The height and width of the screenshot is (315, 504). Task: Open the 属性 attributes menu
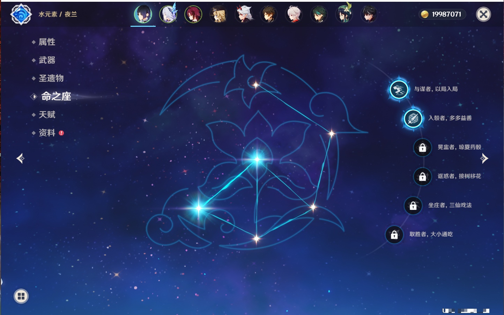click(x=47, y=42)
